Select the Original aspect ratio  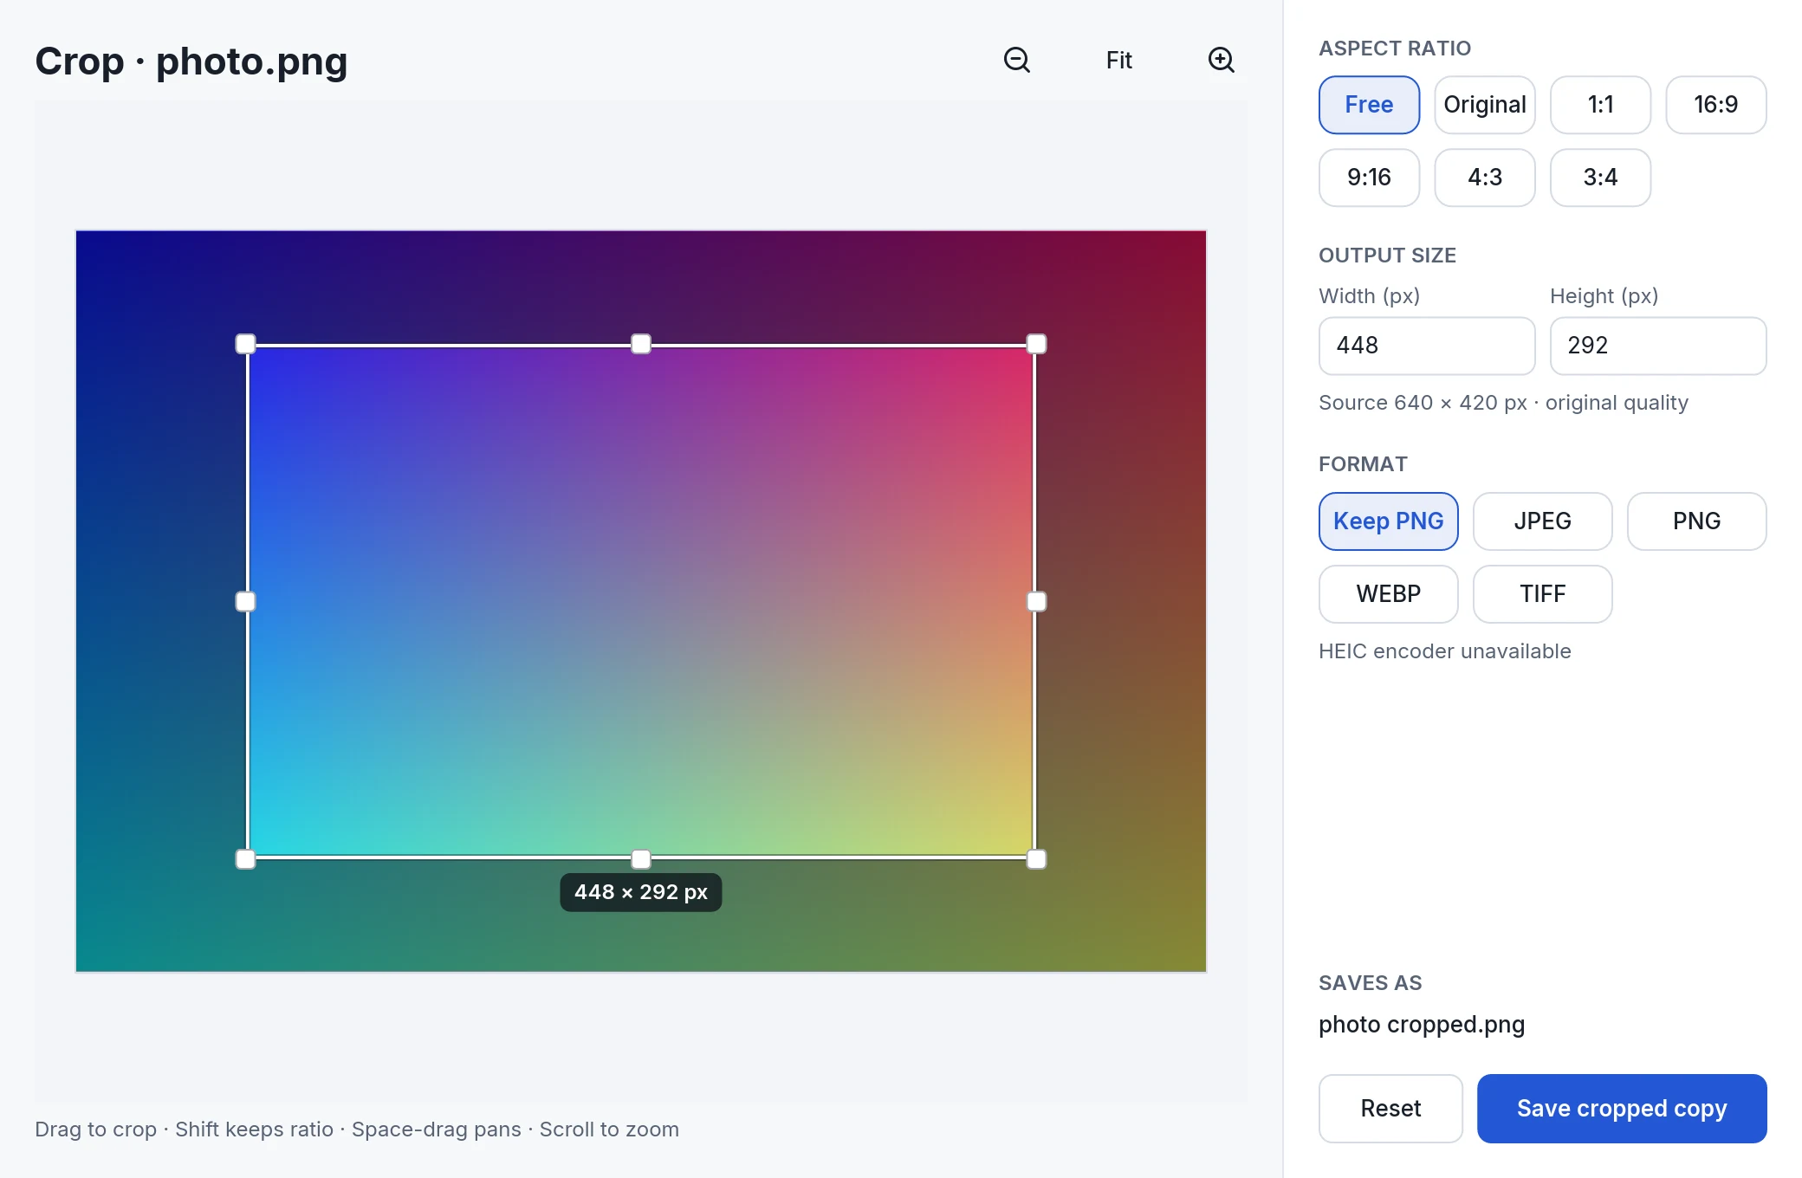[1485, 105]
